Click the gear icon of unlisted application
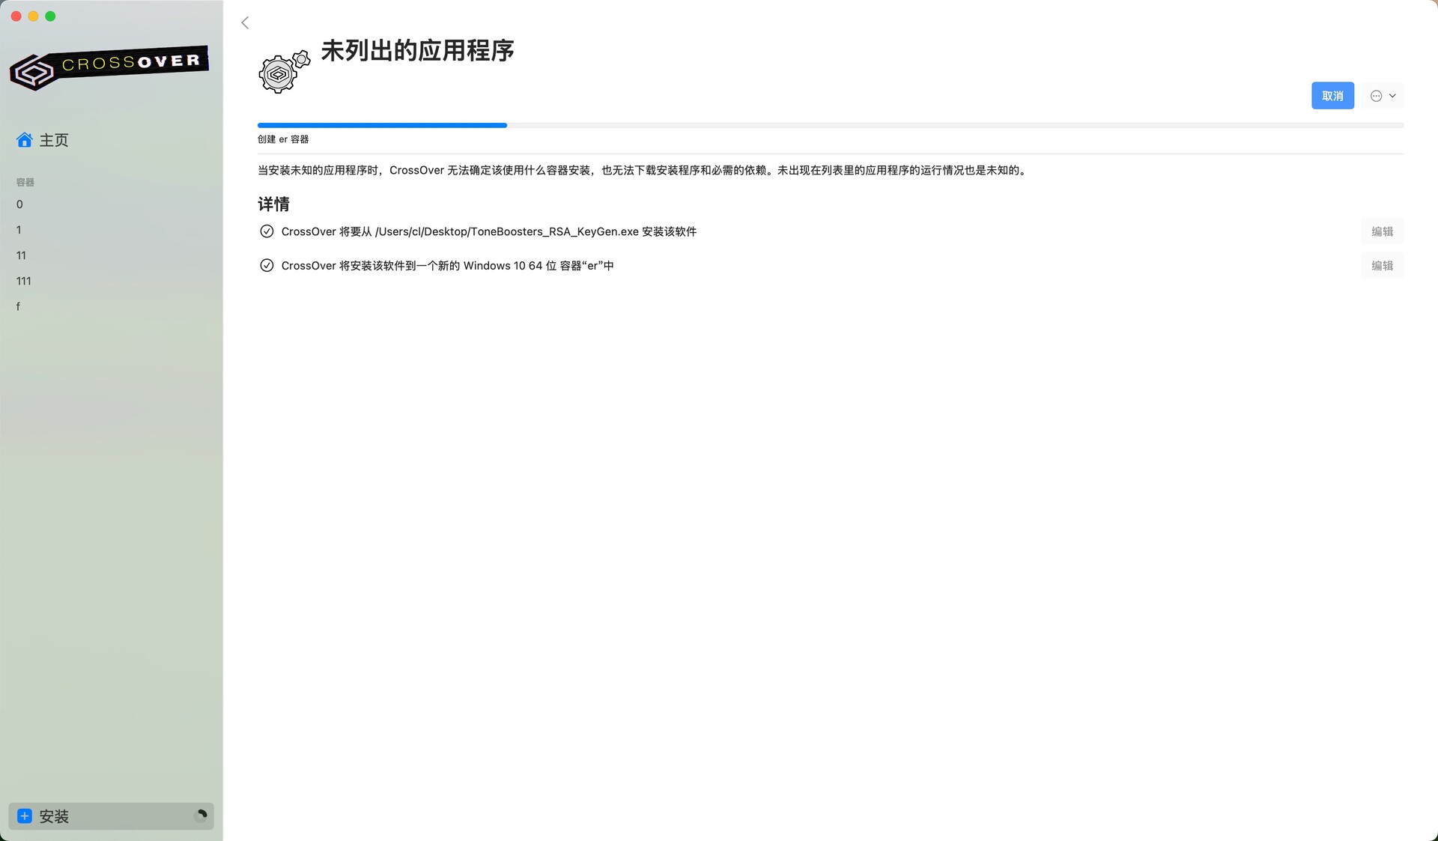1438x841 pixels. [284, 72]
